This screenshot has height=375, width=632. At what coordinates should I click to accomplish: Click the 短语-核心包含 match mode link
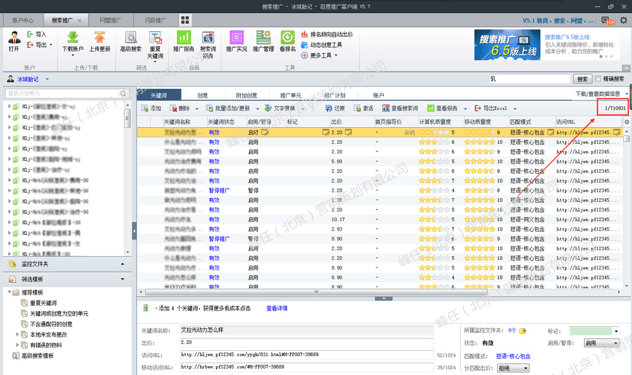(x=513, y=356)
